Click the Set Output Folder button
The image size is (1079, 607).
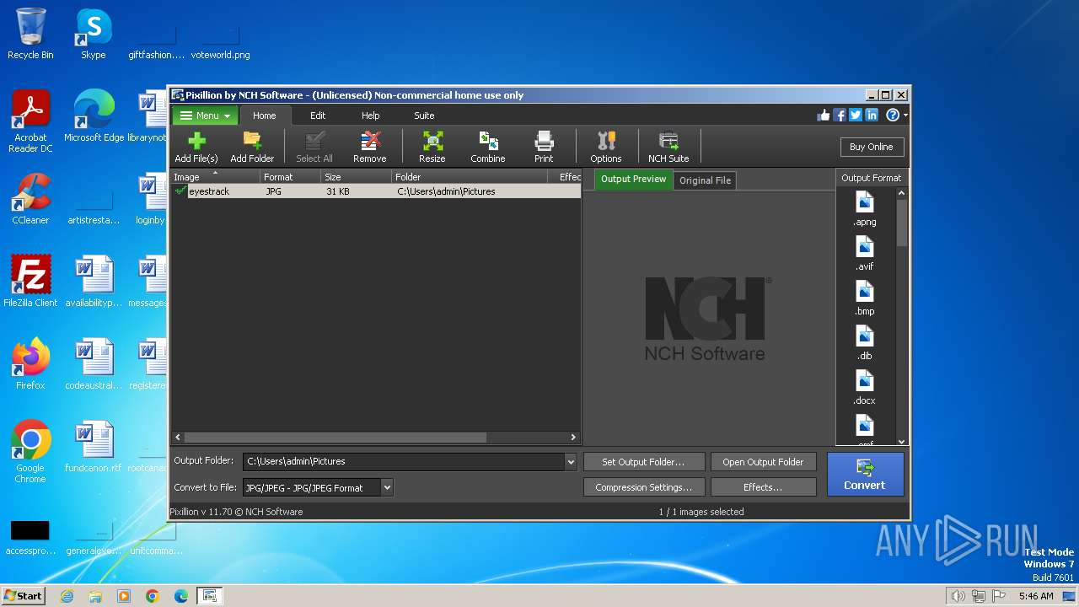(x=643, y=462)
